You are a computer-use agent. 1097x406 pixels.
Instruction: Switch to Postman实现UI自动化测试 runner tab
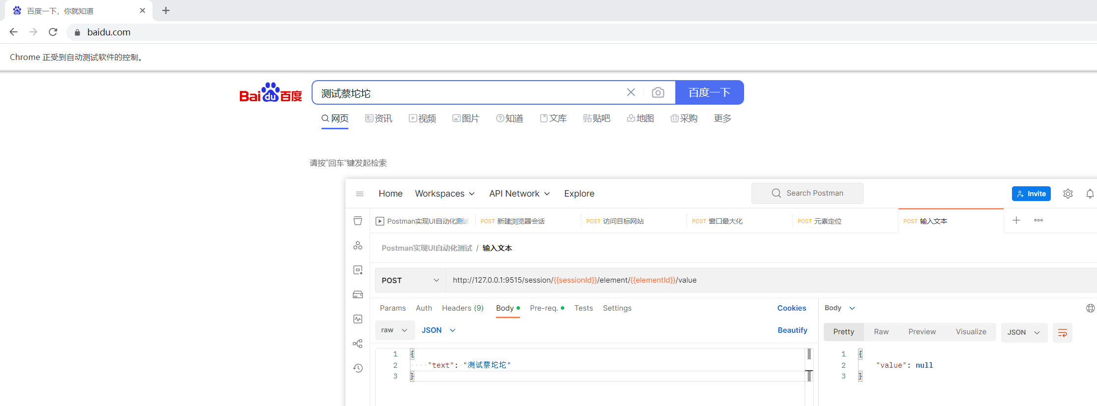(x=423, y=221)
